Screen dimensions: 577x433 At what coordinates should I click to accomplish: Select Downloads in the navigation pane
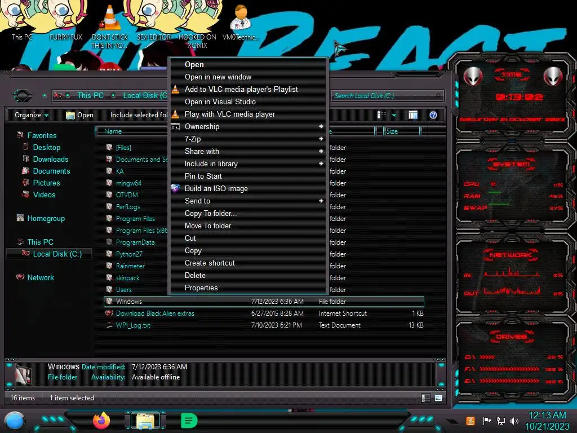[50, 159]
